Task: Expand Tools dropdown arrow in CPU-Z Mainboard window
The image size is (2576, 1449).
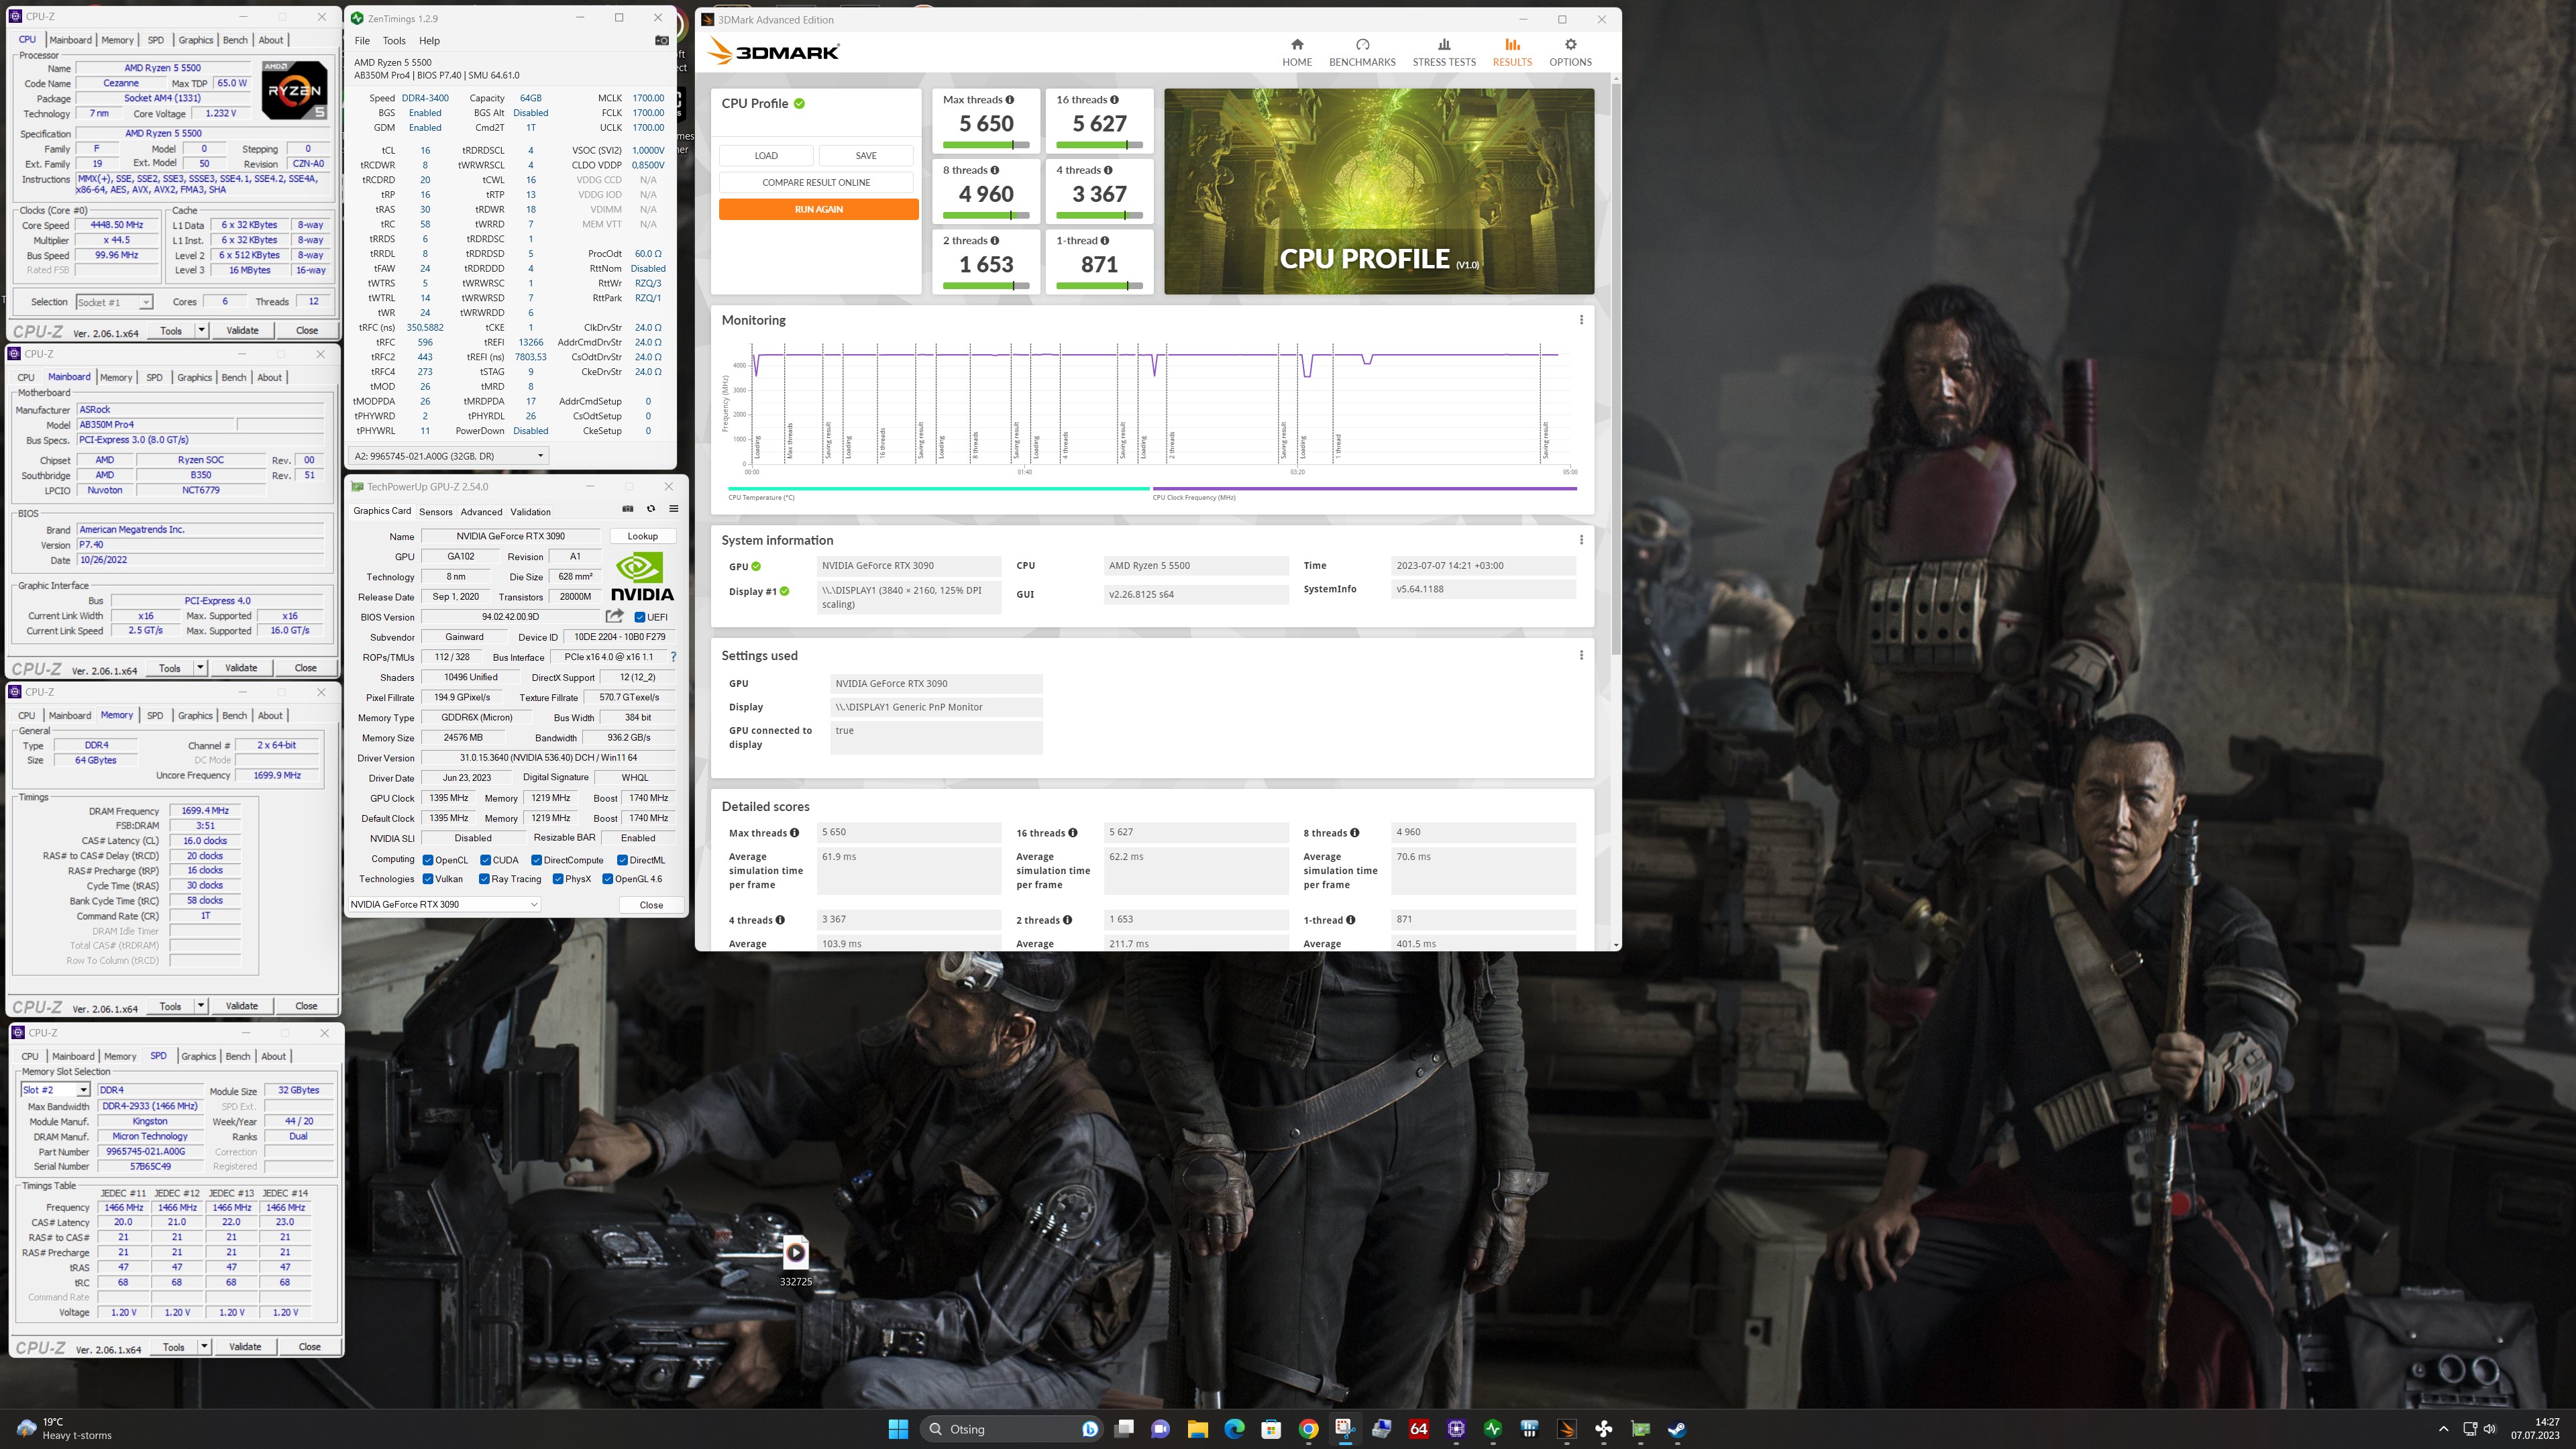Action: (200, 668)
